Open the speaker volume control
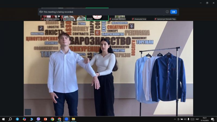Screen dimensions: 217x122 pos(185,119)
